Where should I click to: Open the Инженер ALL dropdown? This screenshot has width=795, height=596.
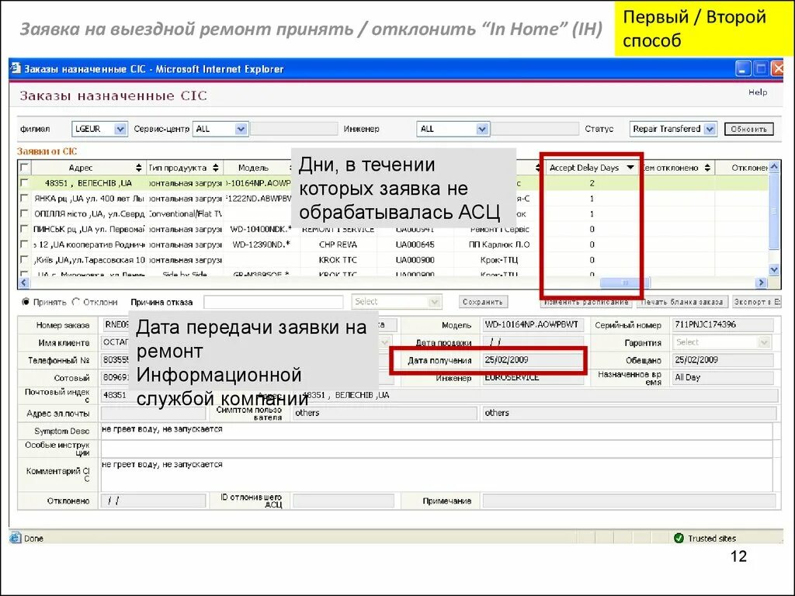[x=482, y=129]
